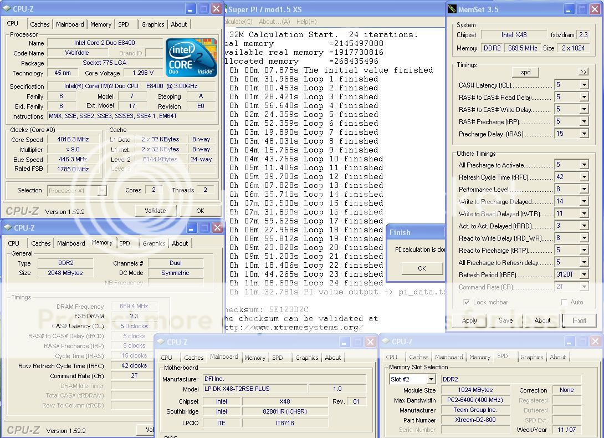The height and width of the screenshot is (438, 604).
Task: Click Intel Core 2 Duo E8400 name field
Action: [x=105, y=43]
